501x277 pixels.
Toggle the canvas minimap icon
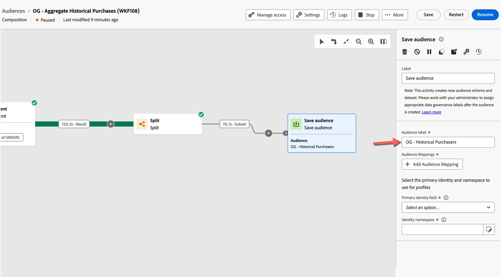click(383, 41)
